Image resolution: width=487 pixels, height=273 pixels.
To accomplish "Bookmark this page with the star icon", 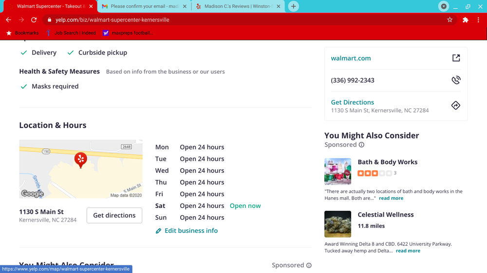I will point(450,20).
